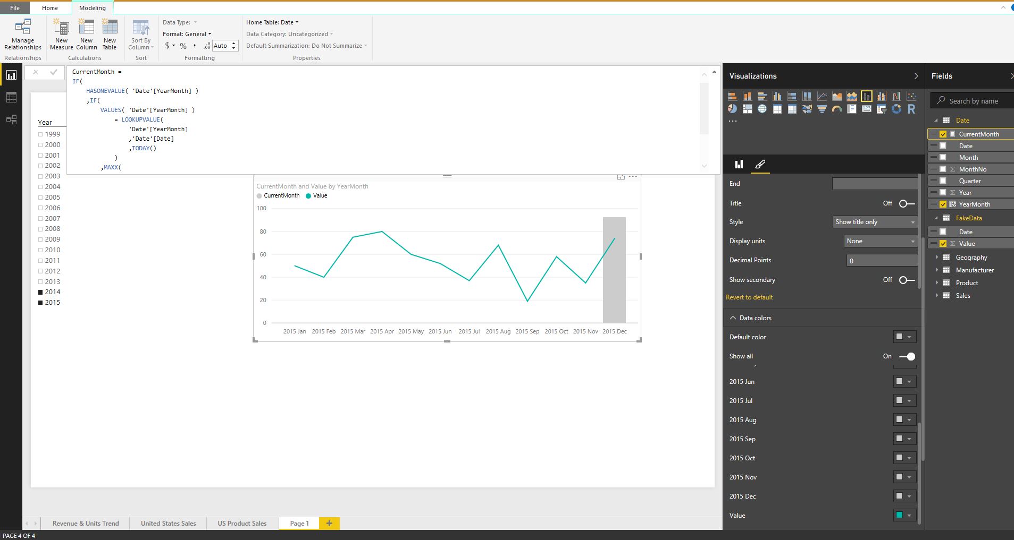Switch to Data view in left sidebar
1014x540 pixels.
(x=11, y=97)
